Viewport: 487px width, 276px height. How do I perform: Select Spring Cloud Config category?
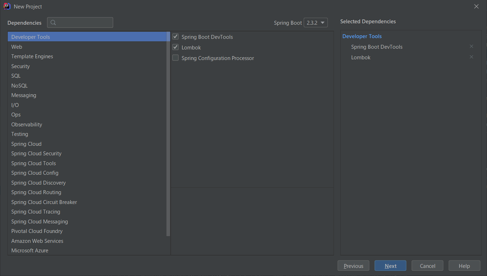87,173
